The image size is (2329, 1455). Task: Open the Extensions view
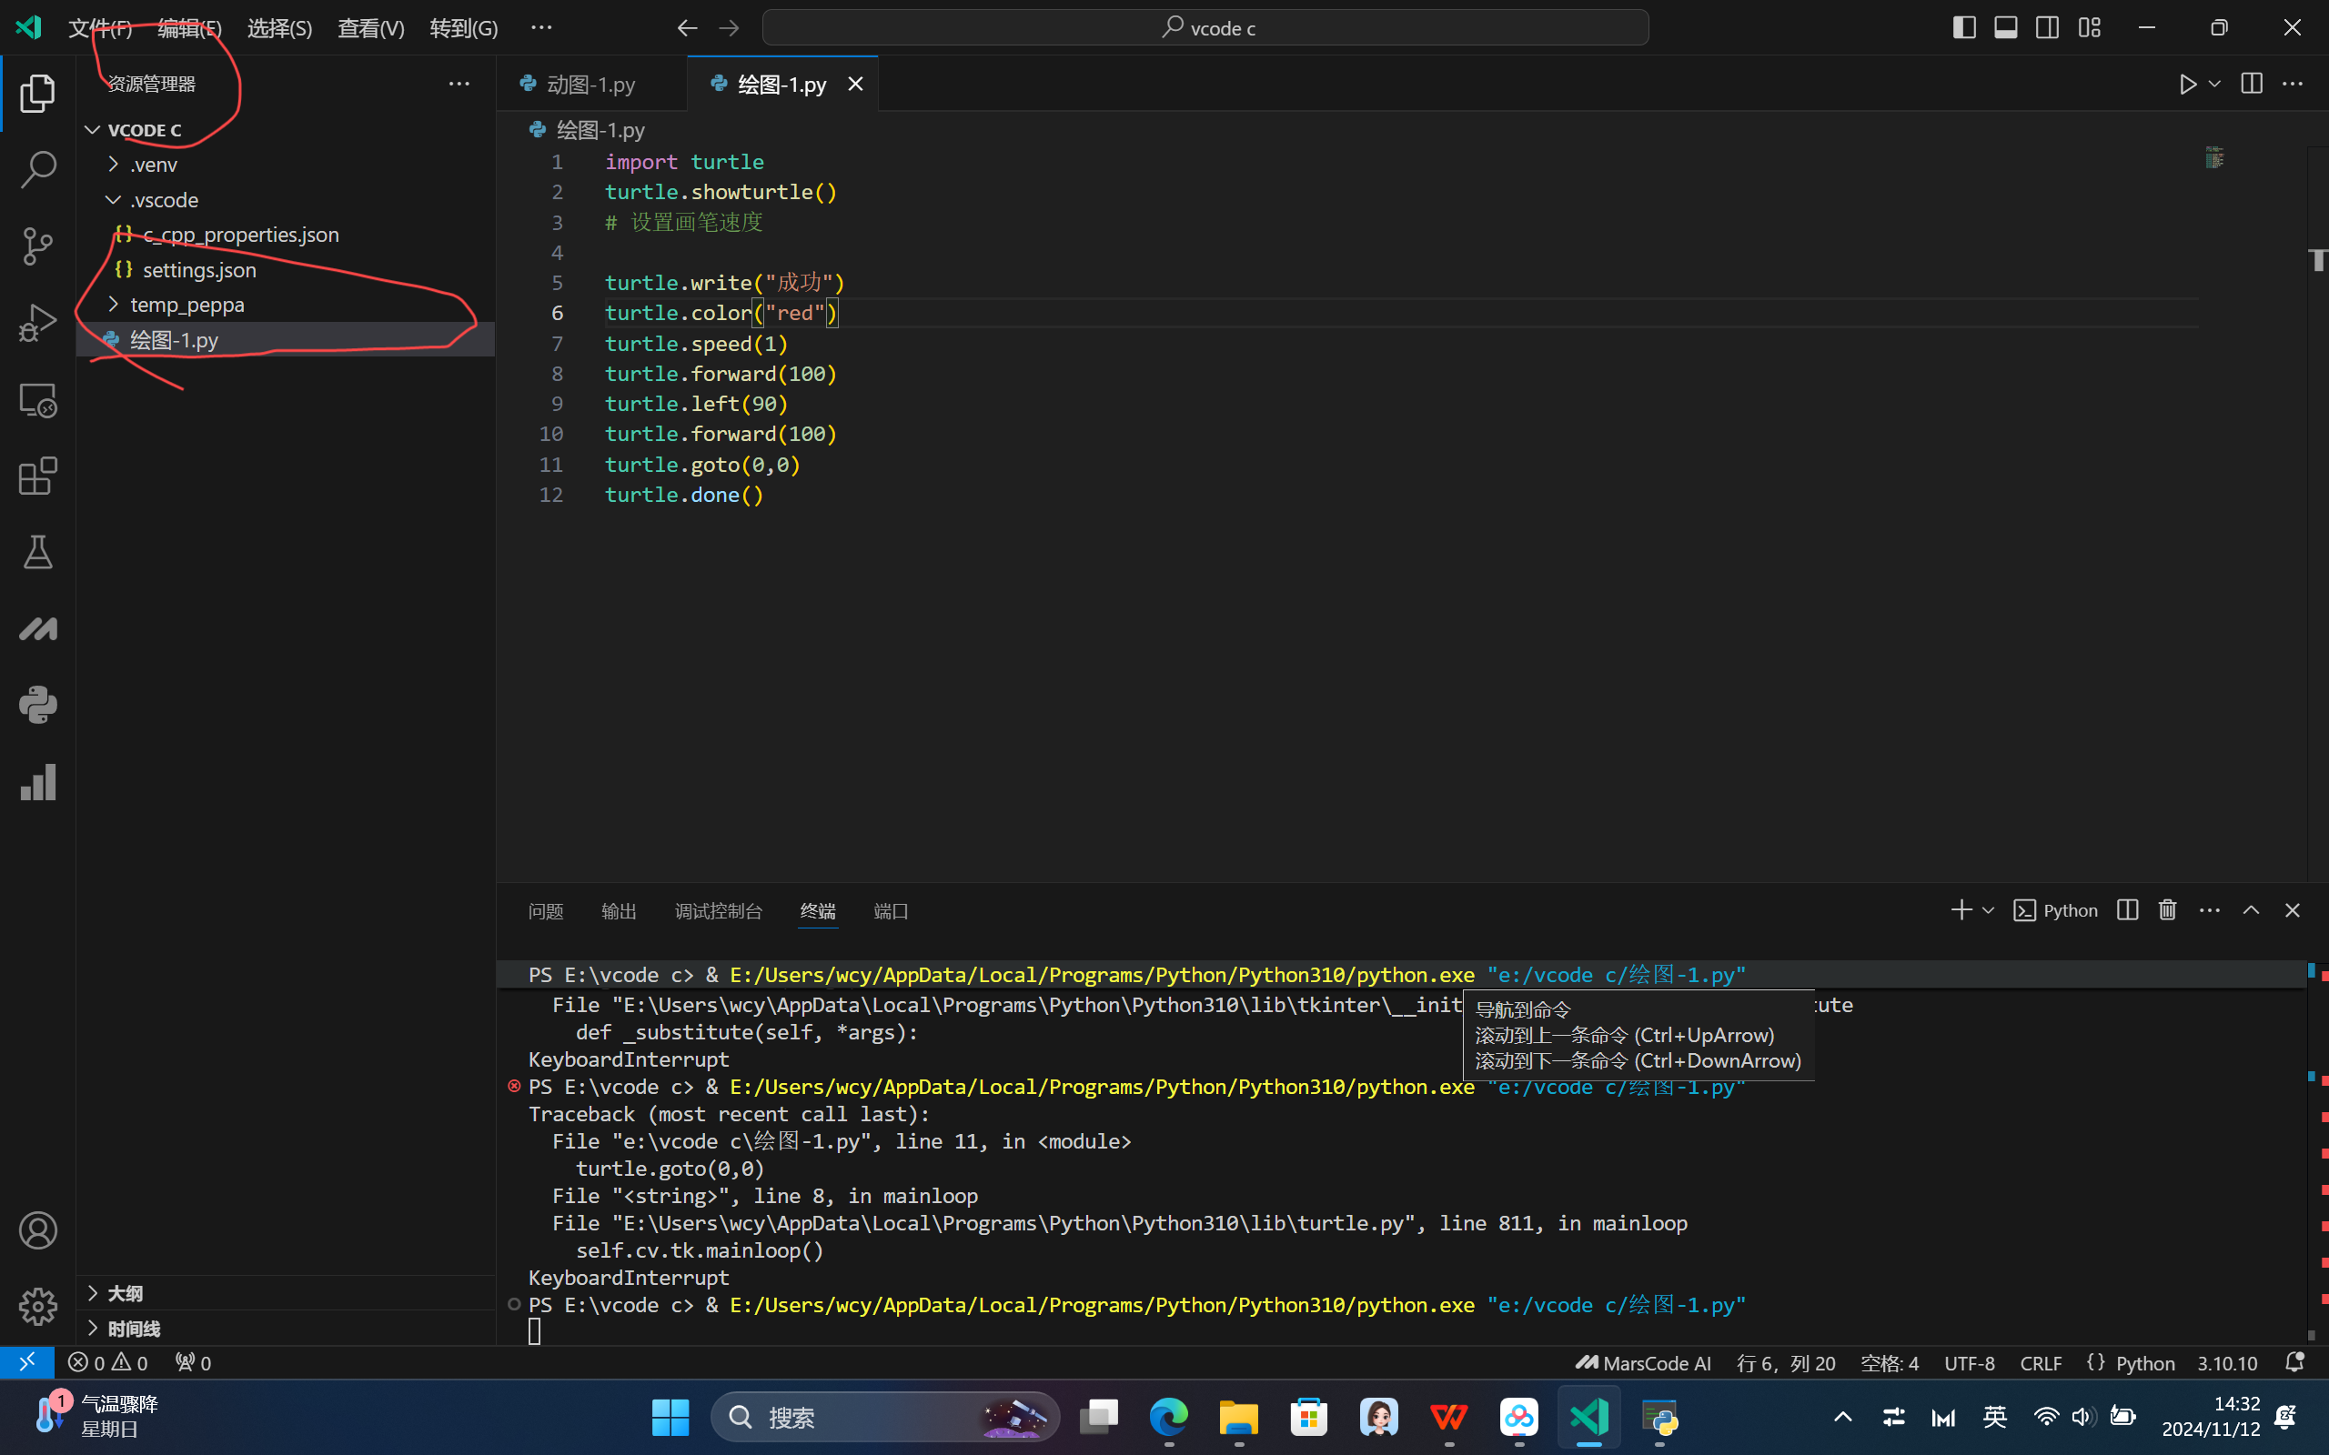click(x=38, y=477)
